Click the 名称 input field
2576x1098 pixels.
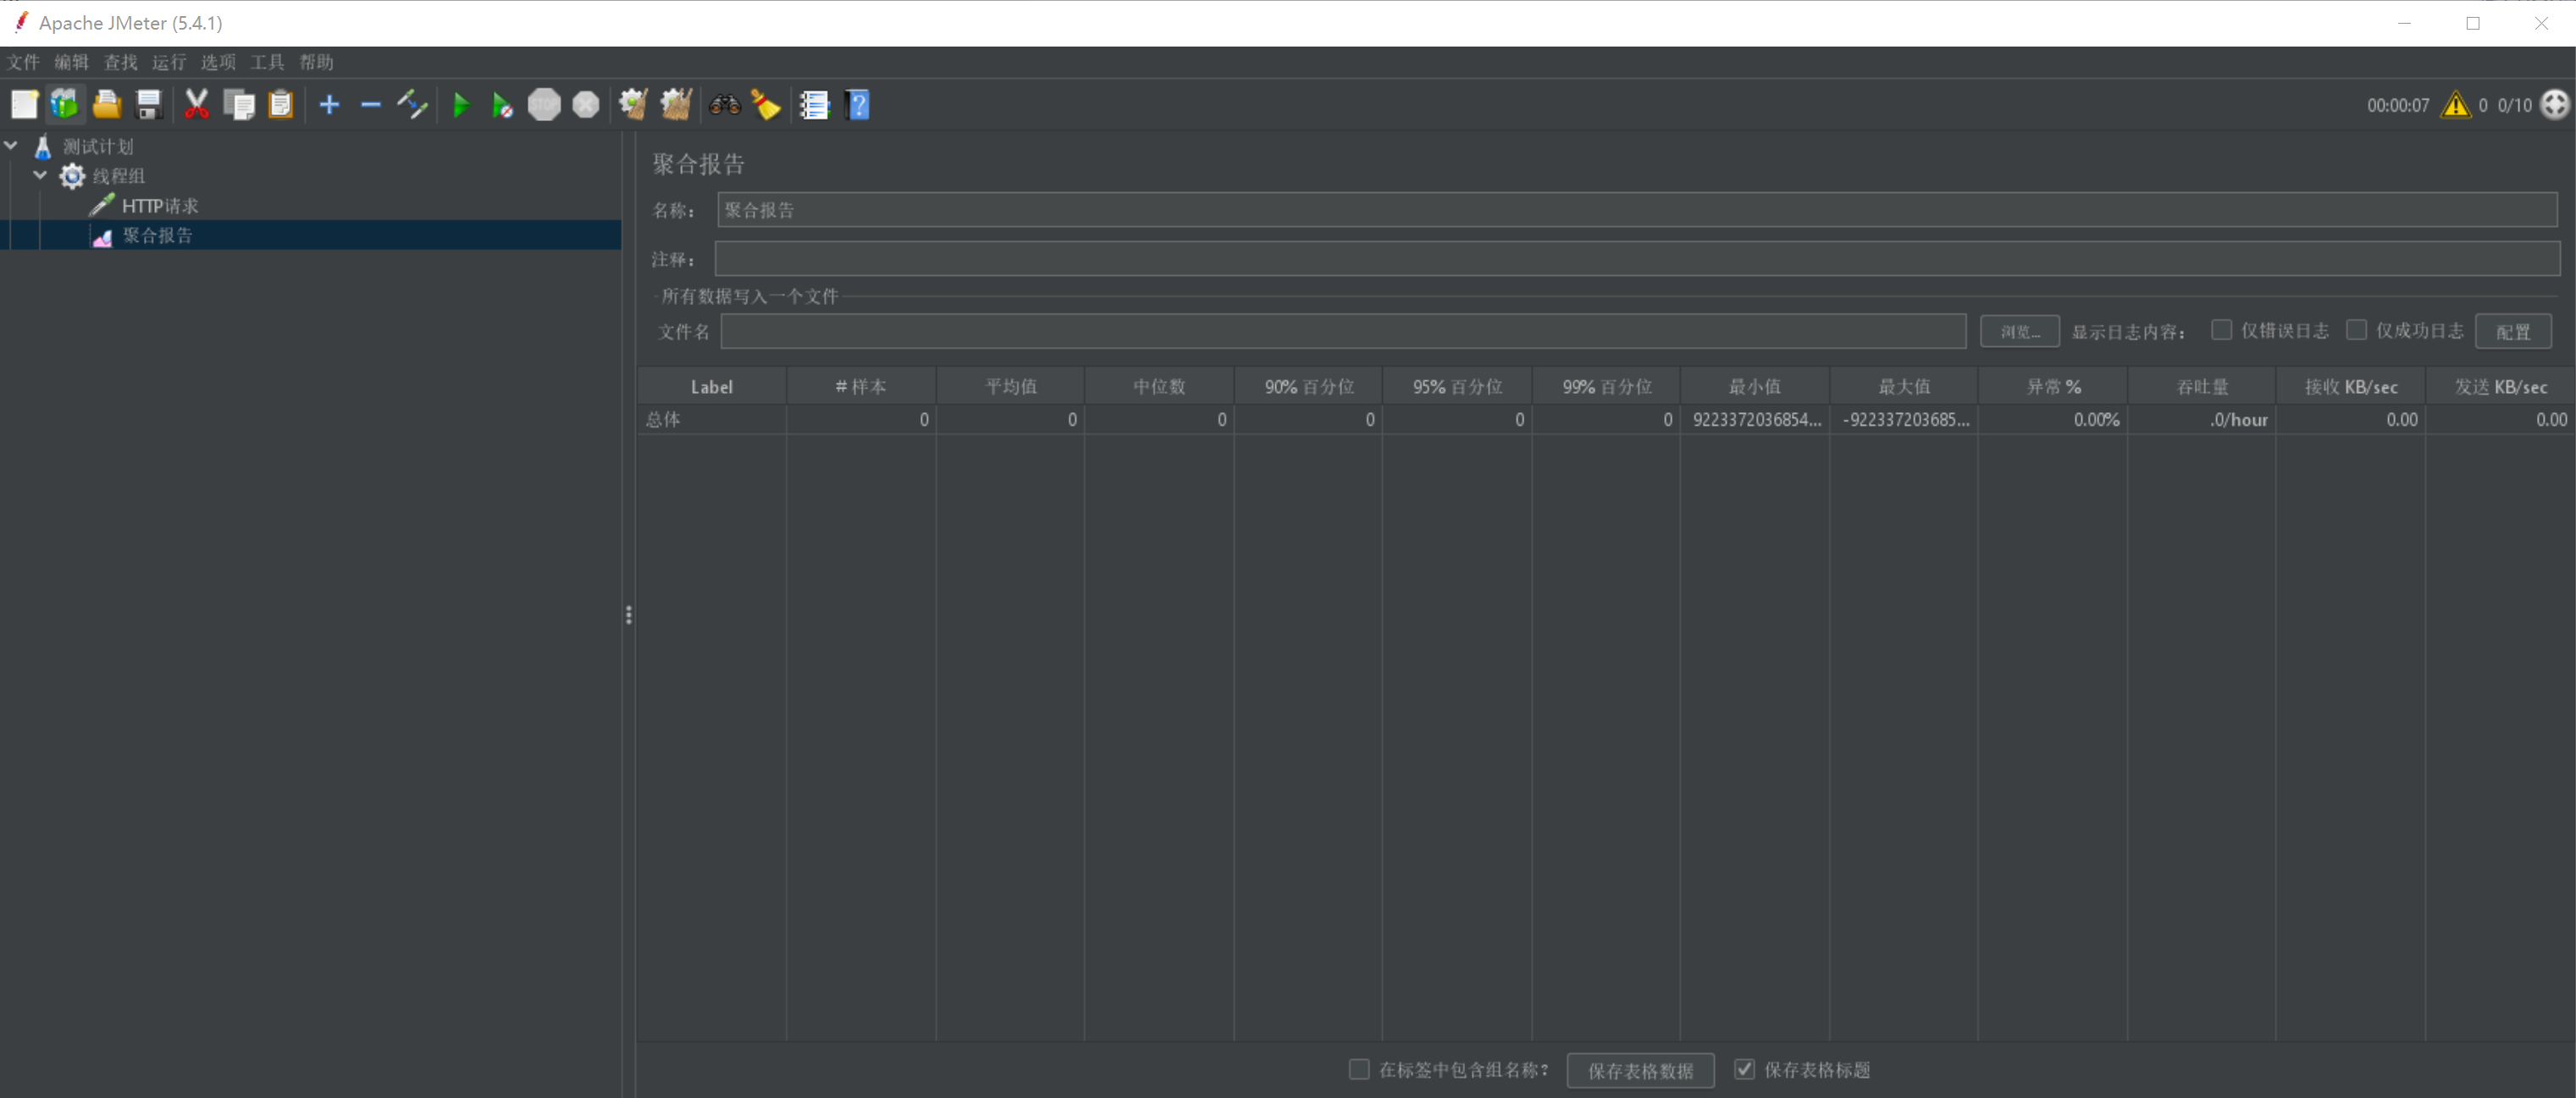[x=1637, y=210]
